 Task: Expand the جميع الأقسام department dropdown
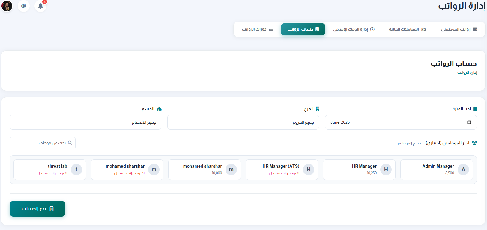[x=85, y=122]
